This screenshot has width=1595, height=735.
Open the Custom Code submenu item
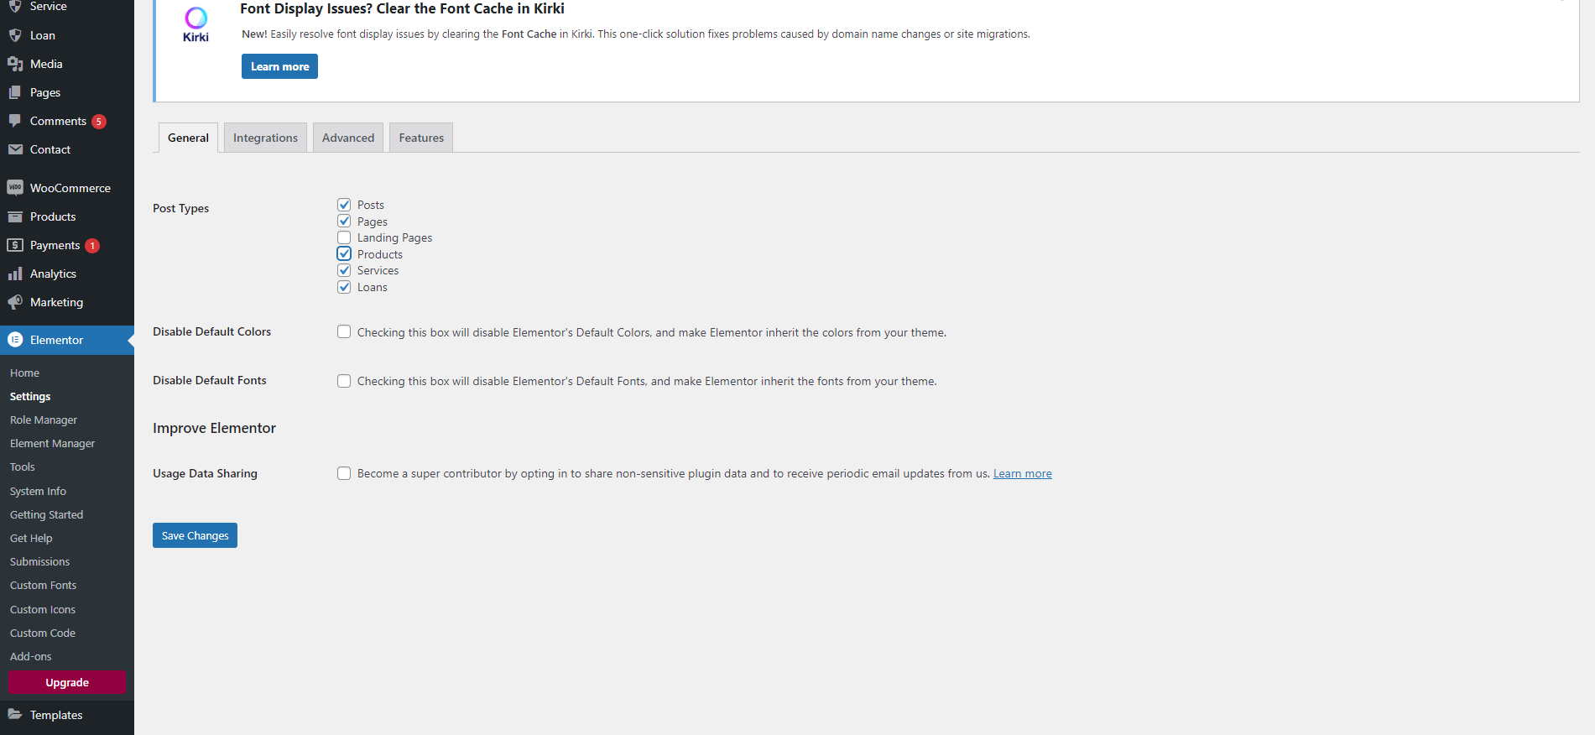43,633
